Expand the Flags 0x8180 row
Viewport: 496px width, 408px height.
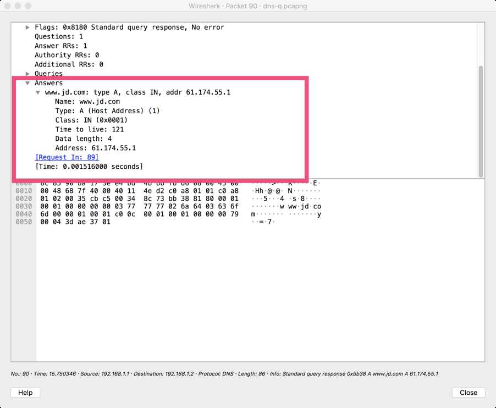click(x=27, y=27)
